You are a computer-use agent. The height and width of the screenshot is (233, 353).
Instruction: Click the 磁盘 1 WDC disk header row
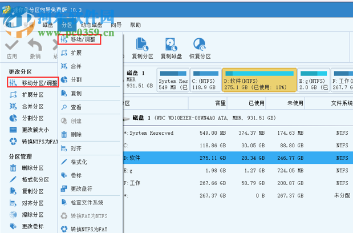(x=238, y=118)
